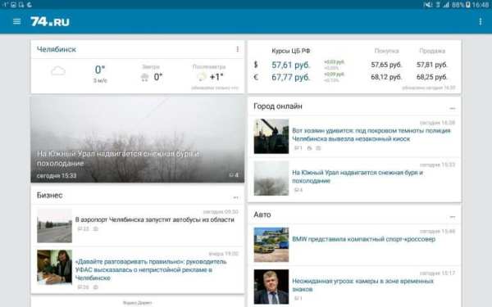The height and width of the screenshot is (307, 492).
Task: Tap the day-after-tomorrow forecast icon
Action: tap(201, 77)
